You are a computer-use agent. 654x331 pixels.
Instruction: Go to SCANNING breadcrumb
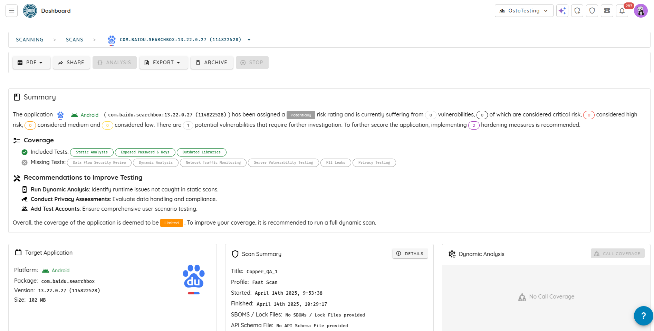click(30, 40)
